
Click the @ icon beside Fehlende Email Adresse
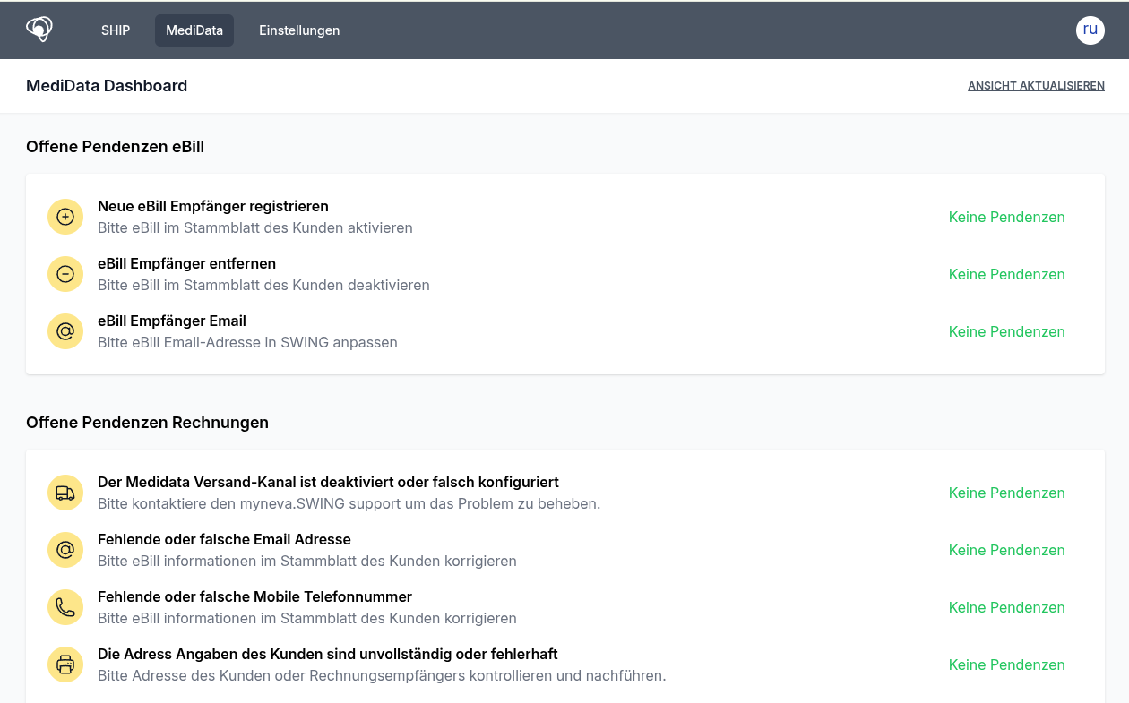(x=65, y=550)
